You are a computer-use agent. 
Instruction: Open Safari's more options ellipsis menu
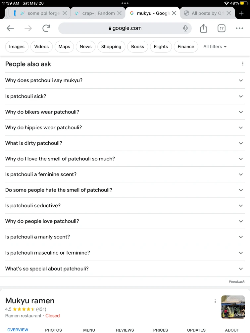[x=239, y=28]
